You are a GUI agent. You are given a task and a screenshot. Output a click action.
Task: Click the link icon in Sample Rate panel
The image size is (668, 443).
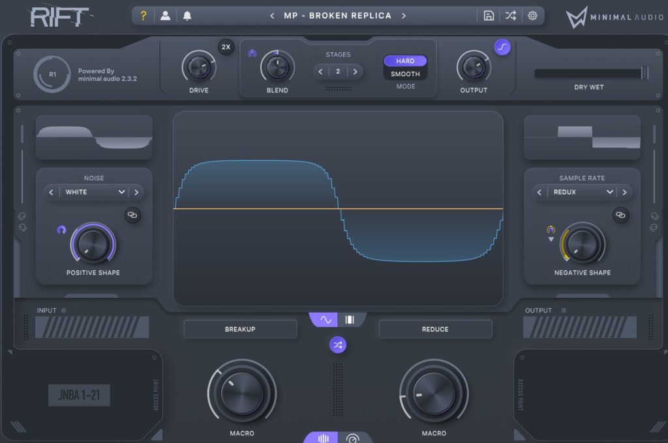point(620,214)
